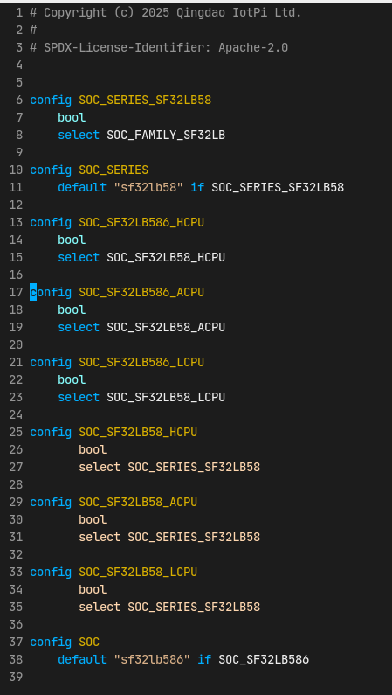
Task: Click the "sf32lb58" string on line 11
Action: [x=148, y=187]
